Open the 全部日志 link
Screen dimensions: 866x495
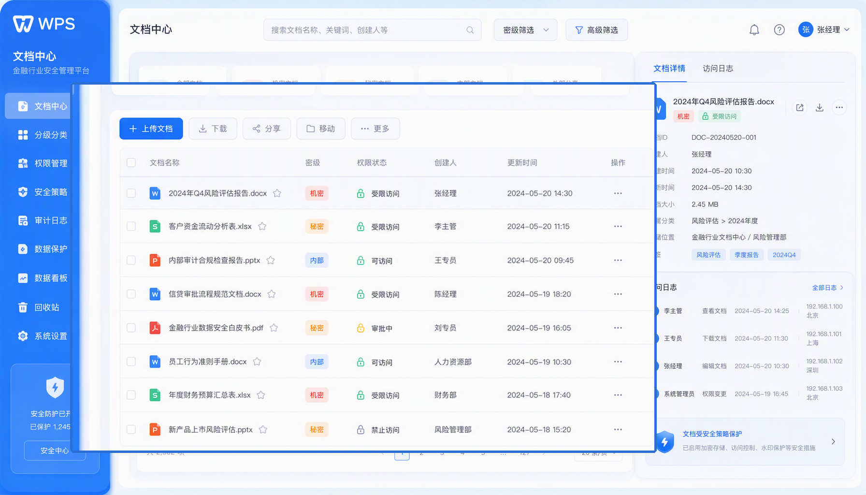pos(827,288)
